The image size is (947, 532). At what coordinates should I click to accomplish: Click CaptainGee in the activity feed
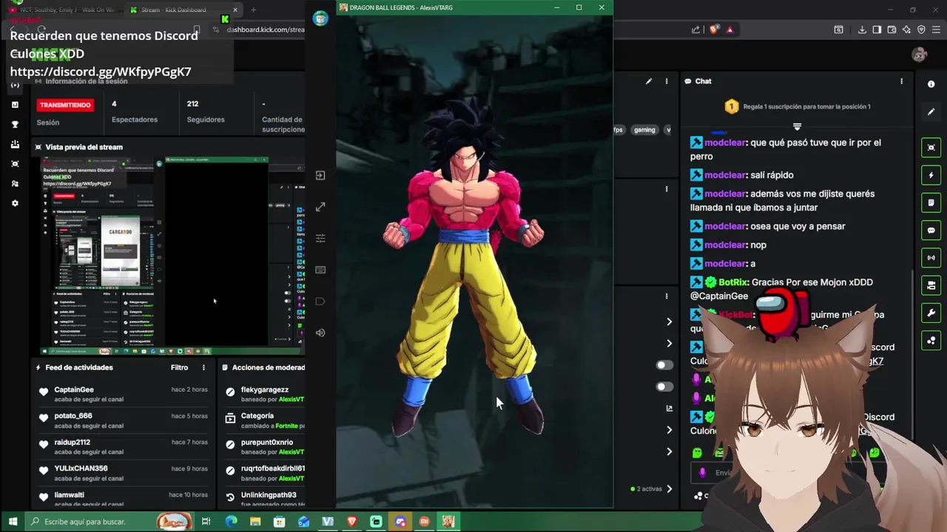(x=74, y=389)
